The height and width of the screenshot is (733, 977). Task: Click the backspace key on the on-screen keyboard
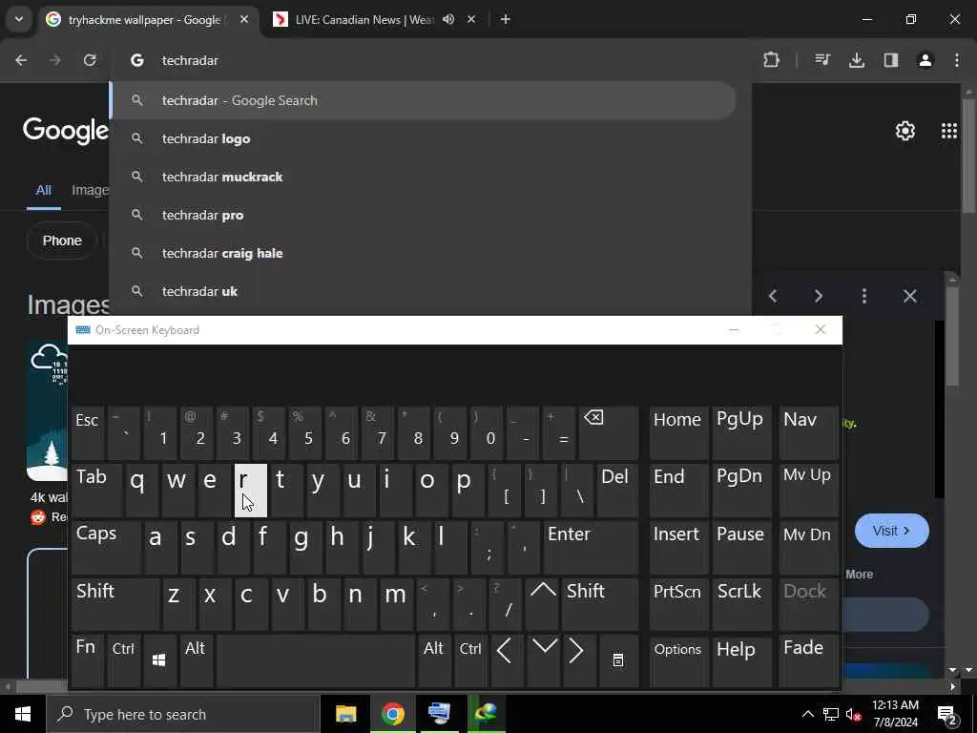[609, 432]
